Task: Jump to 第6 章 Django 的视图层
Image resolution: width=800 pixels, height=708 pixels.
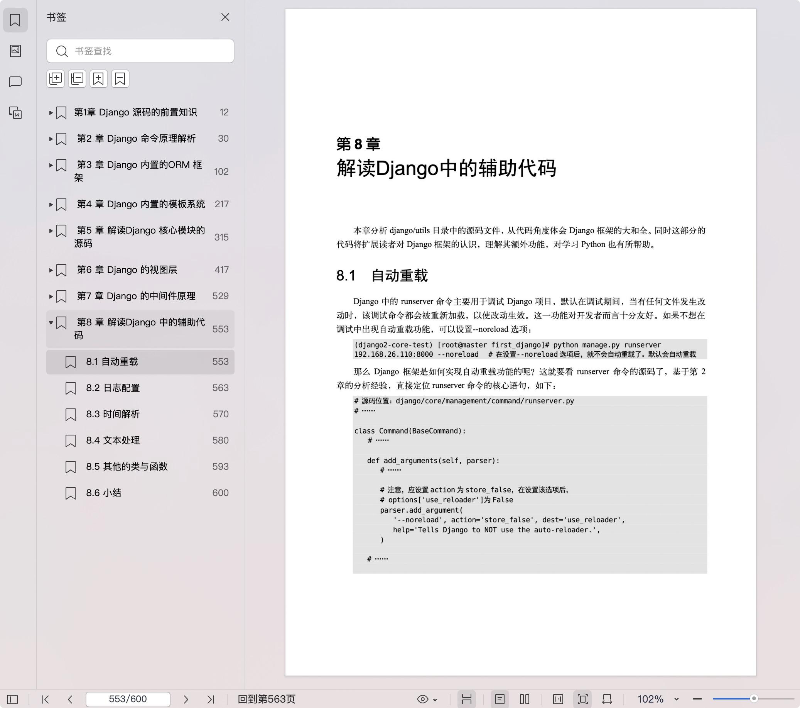Action: [140, 269]
